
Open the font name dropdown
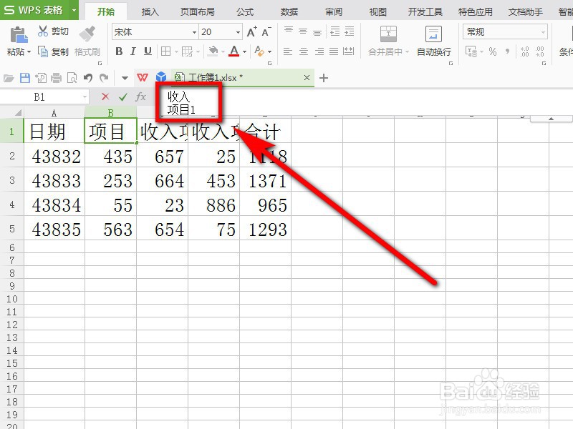(195, 31)
